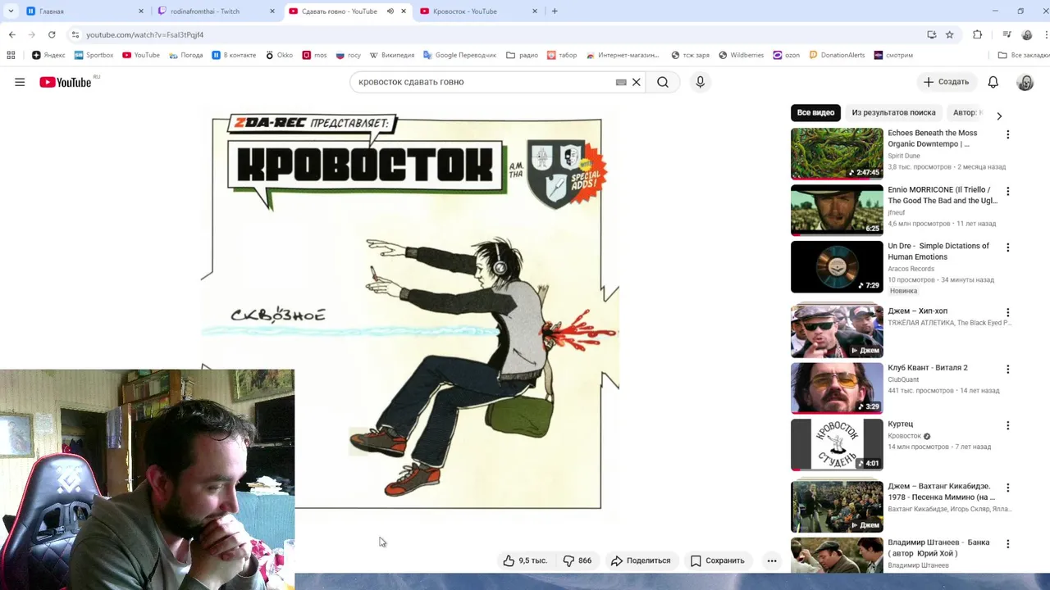Open the Клуб Квант Виталя 2 thumbnail
The width and height of the screenshot is (1050, 590).
[837, 388]
